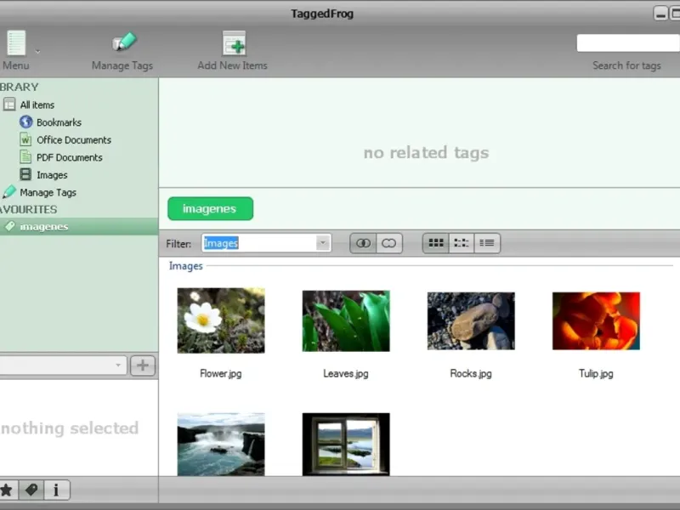Image resolution: width=680 pixels, height=510 pixels.
Task: Select the Rocks.jpg thumbnail
Action: 471,321
